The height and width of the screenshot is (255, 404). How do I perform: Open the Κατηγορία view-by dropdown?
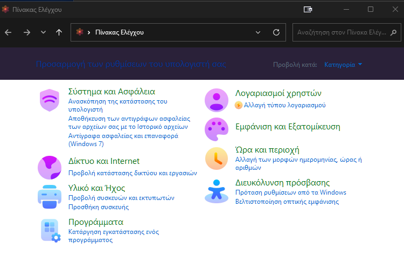tap(343, 65)
